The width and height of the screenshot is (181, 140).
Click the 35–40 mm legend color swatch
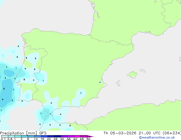pos(71,136)
